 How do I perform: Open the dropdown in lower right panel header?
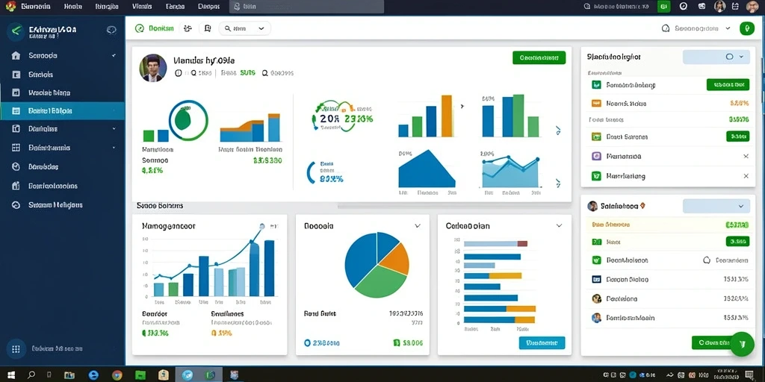coord(716,206)
